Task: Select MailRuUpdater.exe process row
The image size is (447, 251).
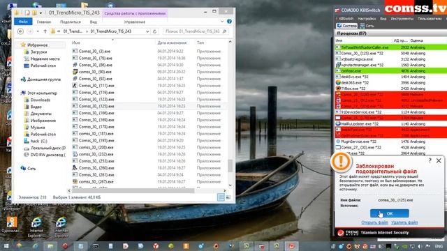Action: [x=391, y=124]
